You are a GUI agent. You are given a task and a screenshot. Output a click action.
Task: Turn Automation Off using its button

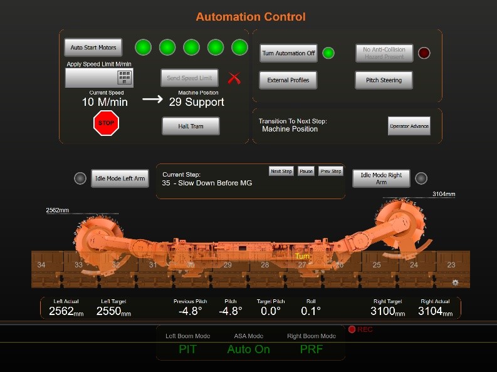point(288,53)
